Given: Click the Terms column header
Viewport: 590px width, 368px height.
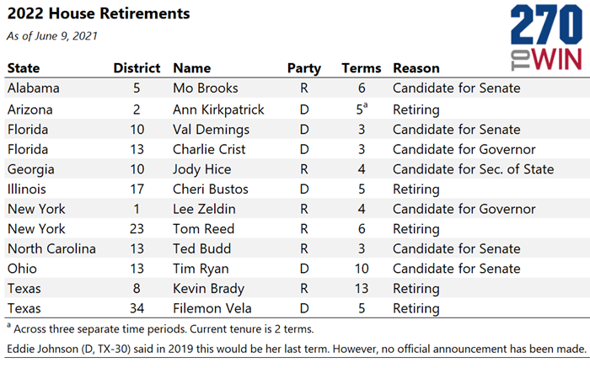Looking at the screenshot, I should pos(362,68).
